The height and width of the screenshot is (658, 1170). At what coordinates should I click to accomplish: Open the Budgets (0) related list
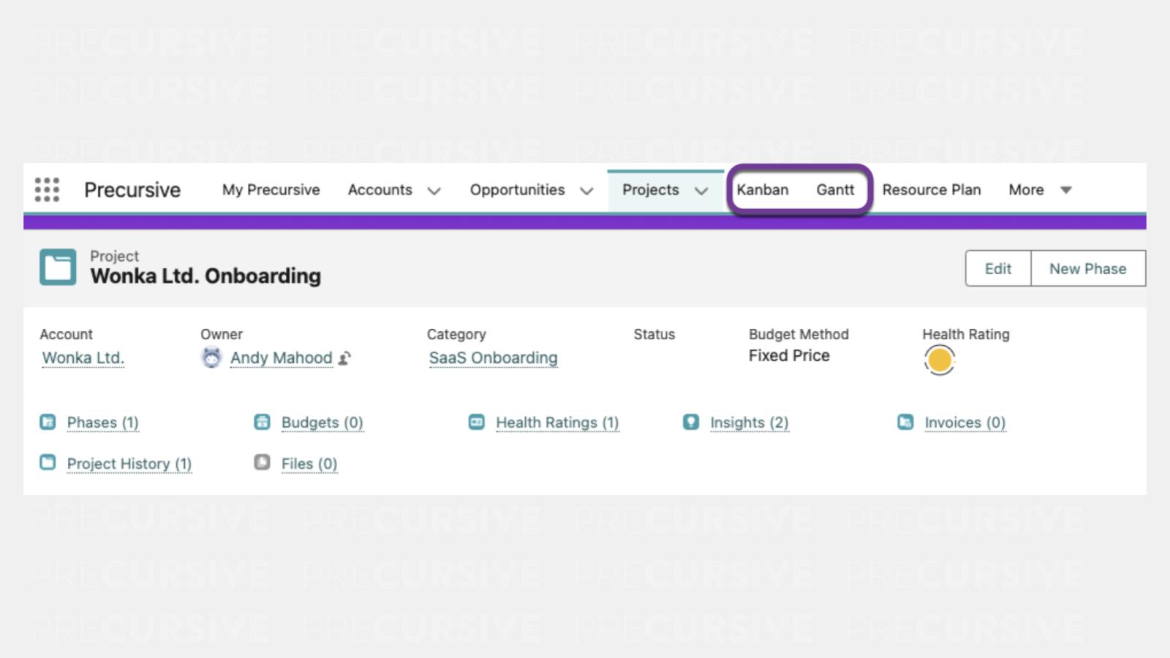point(322,423)
